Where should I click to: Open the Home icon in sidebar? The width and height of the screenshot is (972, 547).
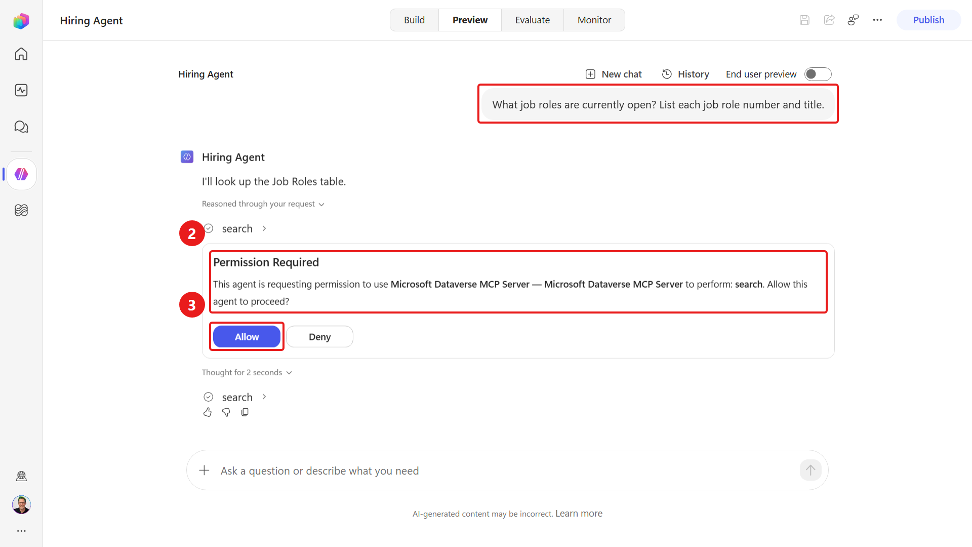21,54
